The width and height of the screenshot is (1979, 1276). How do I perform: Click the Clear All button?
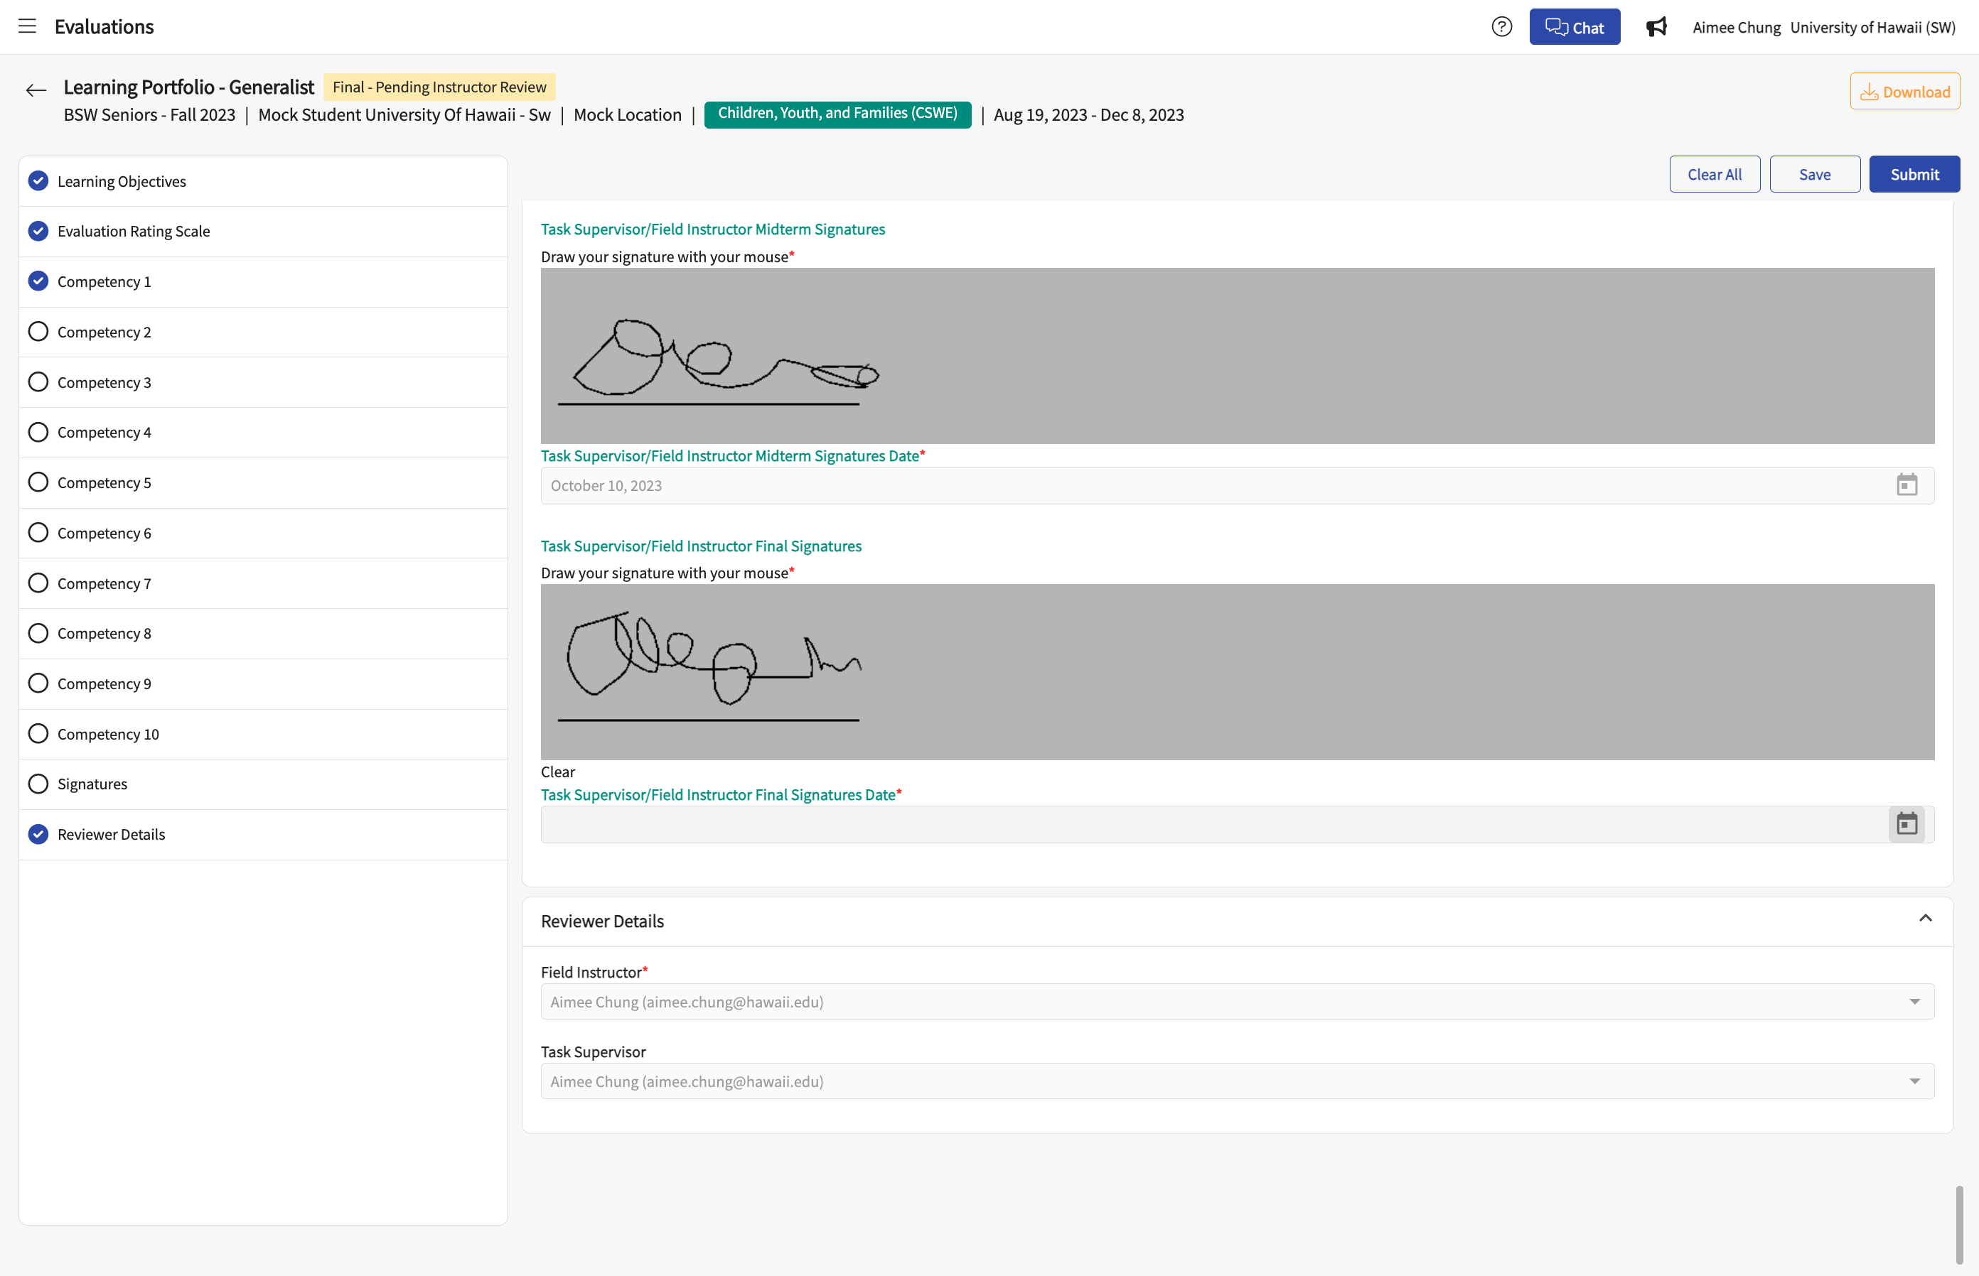click(1715, 174)
